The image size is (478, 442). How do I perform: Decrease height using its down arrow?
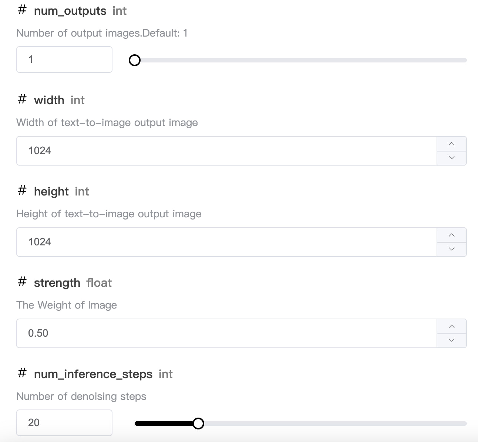click(x=451, y=249)
